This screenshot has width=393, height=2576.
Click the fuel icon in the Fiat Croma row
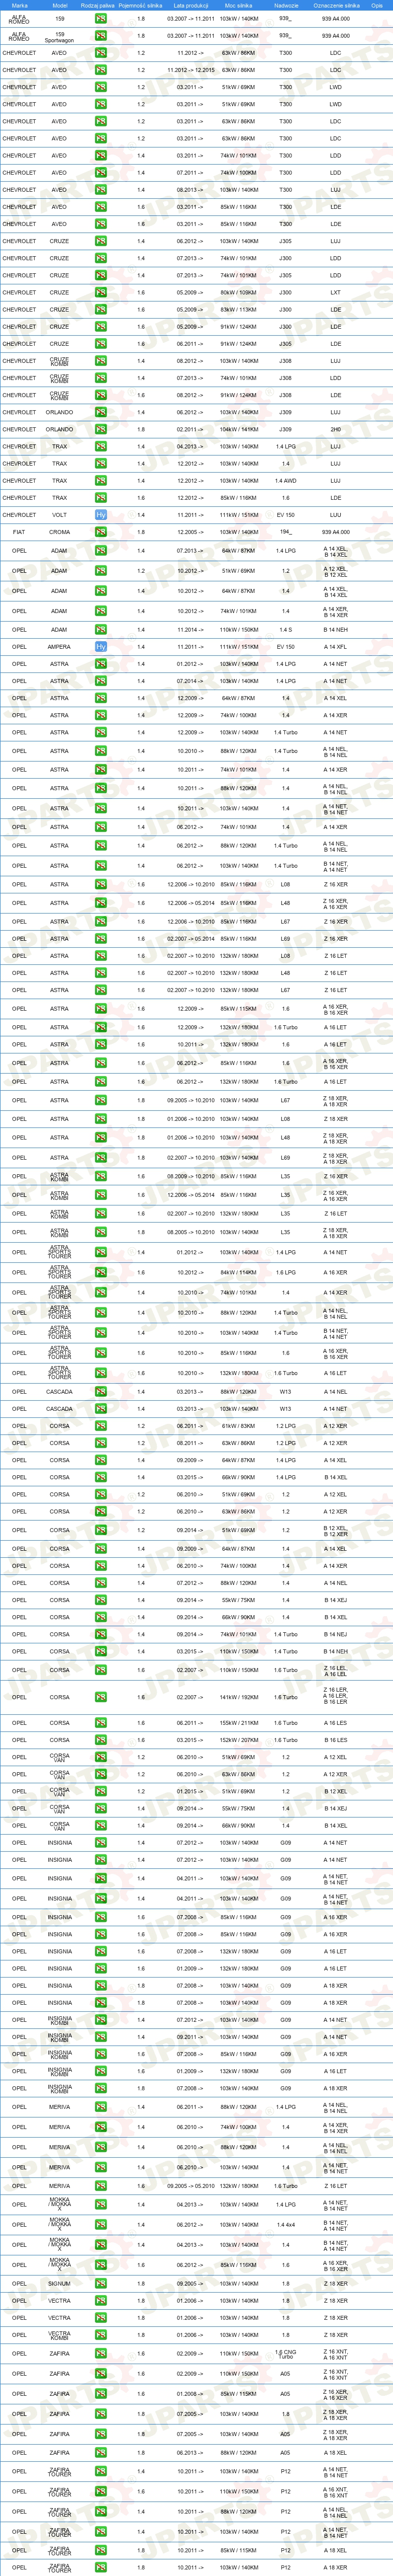[101, 532]
